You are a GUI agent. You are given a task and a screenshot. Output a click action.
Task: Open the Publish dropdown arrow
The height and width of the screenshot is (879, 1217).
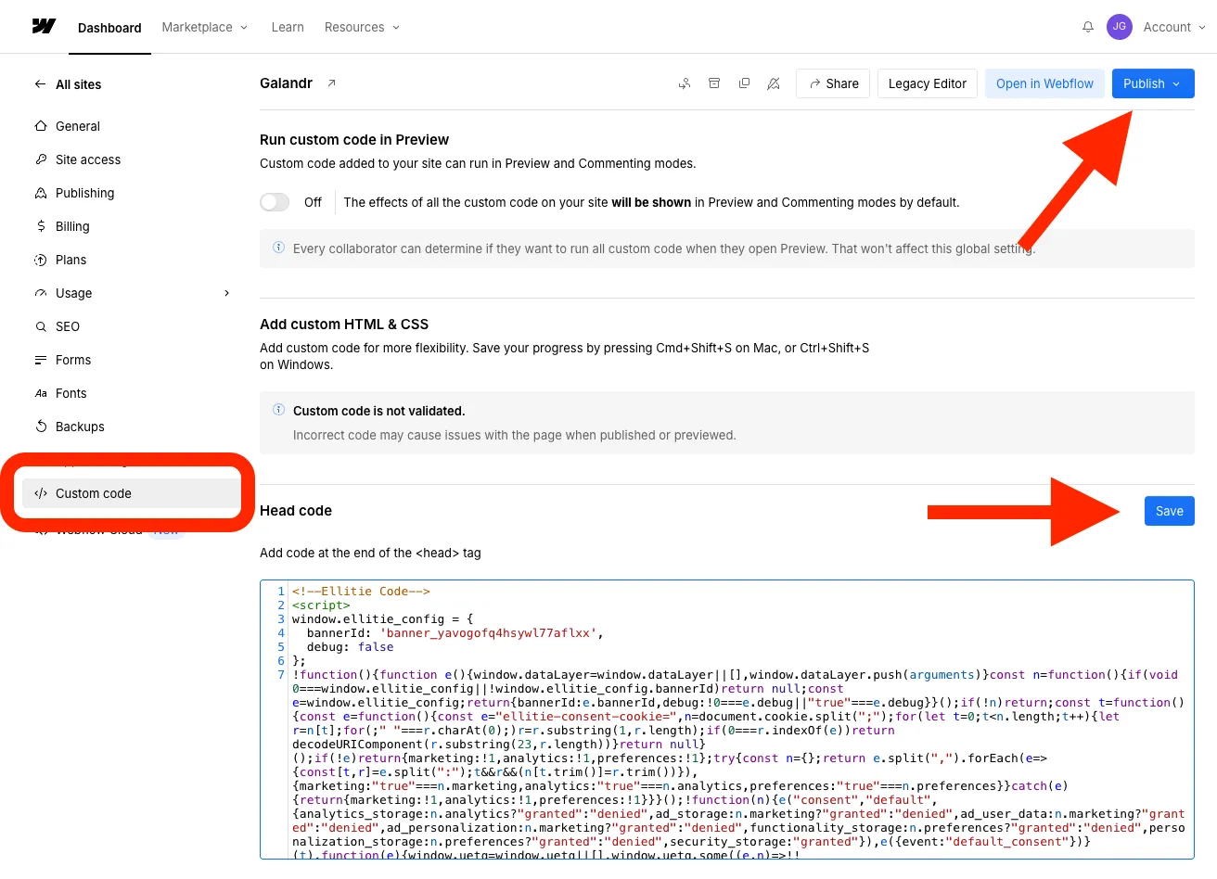tap(1175, 83)
